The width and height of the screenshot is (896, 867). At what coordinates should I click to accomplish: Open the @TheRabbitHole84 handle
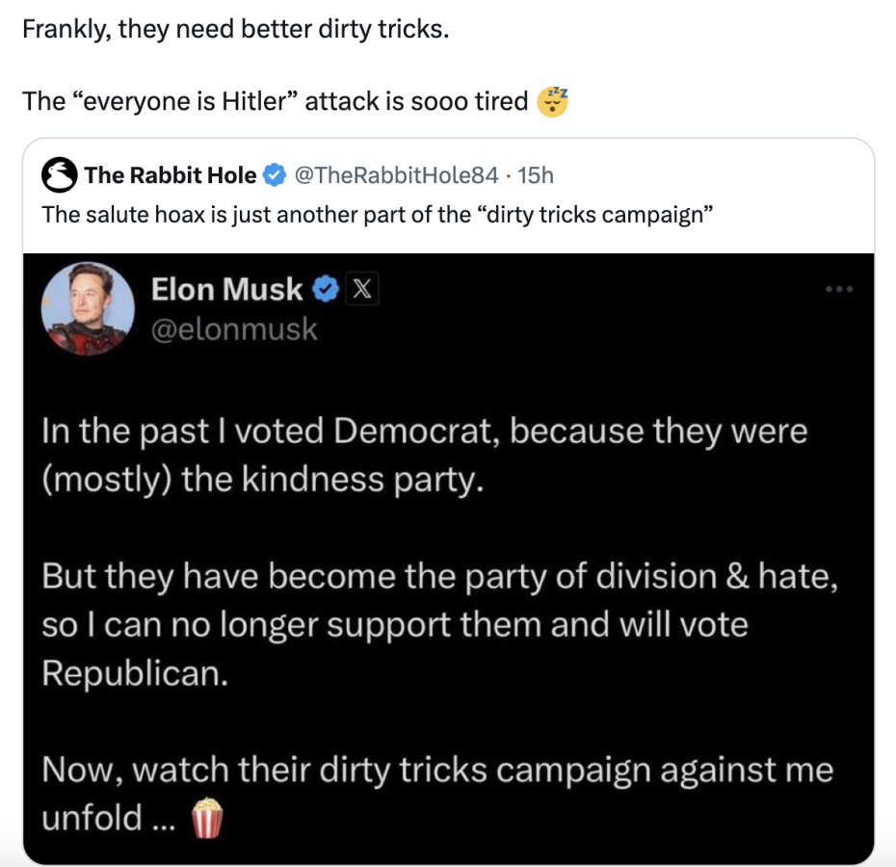pos(396,175)
